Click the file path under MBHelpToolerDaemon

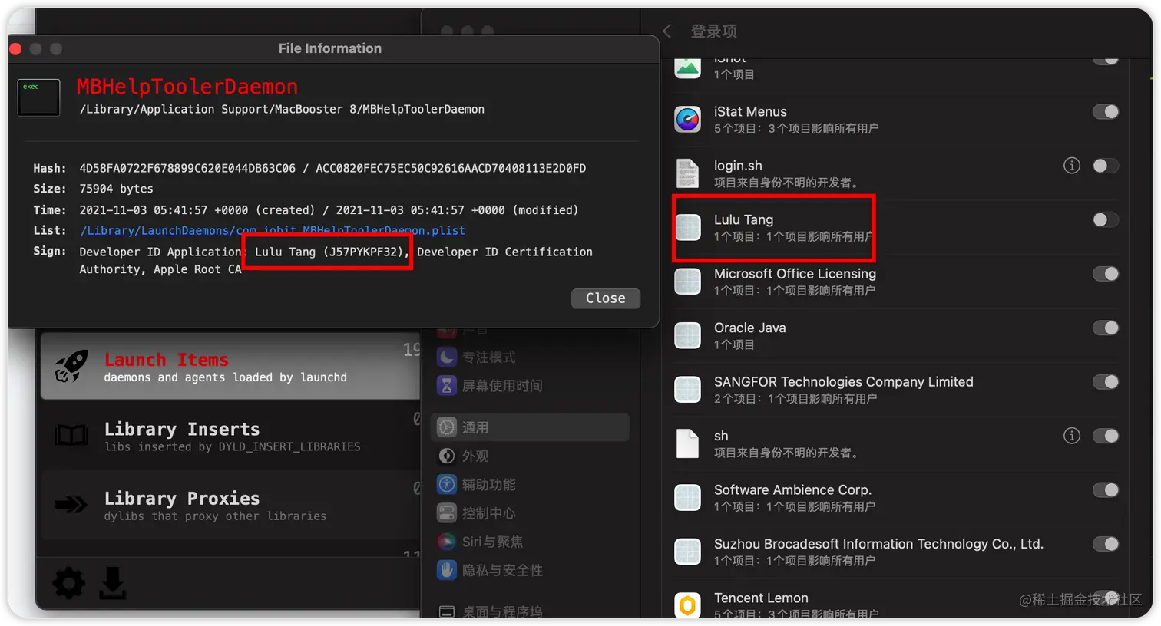282,109
